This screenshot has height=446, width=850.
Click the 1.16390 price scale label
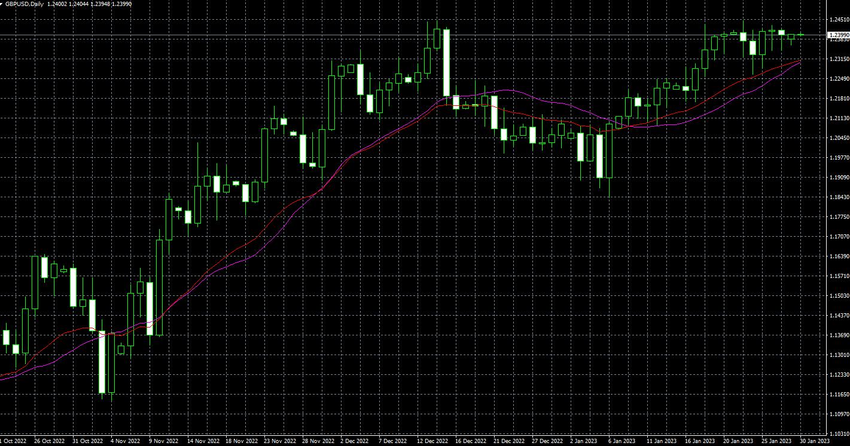pyautogui.click(x=839, y=256)
